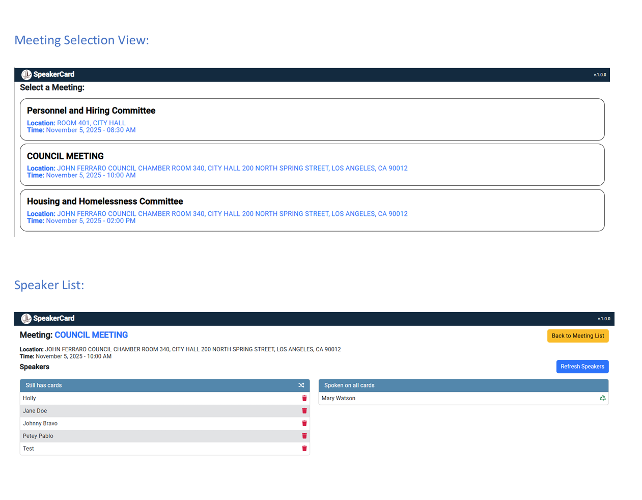Select the Personnel and Hiring Committee meeting
642x500 pixels.
[312, 119]
